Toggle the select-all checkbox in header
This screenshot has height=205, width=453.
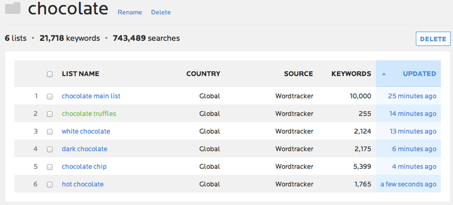point(50,74)
